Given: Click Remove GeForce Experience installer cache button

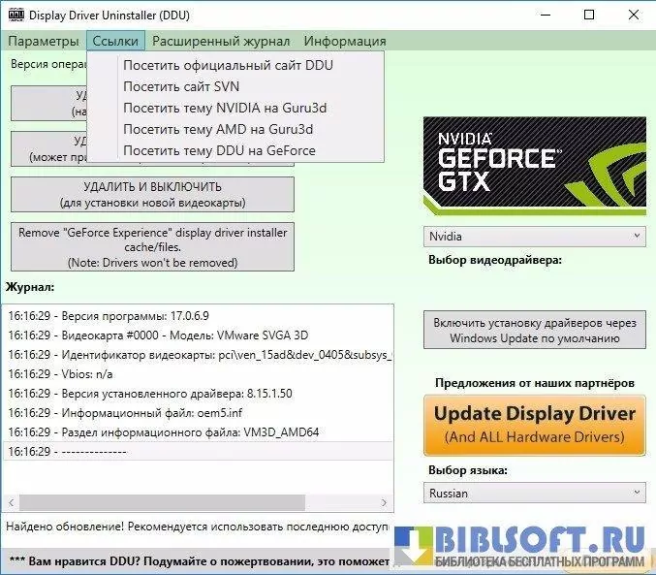Looking at the screenshot, I should coord(152,247).
